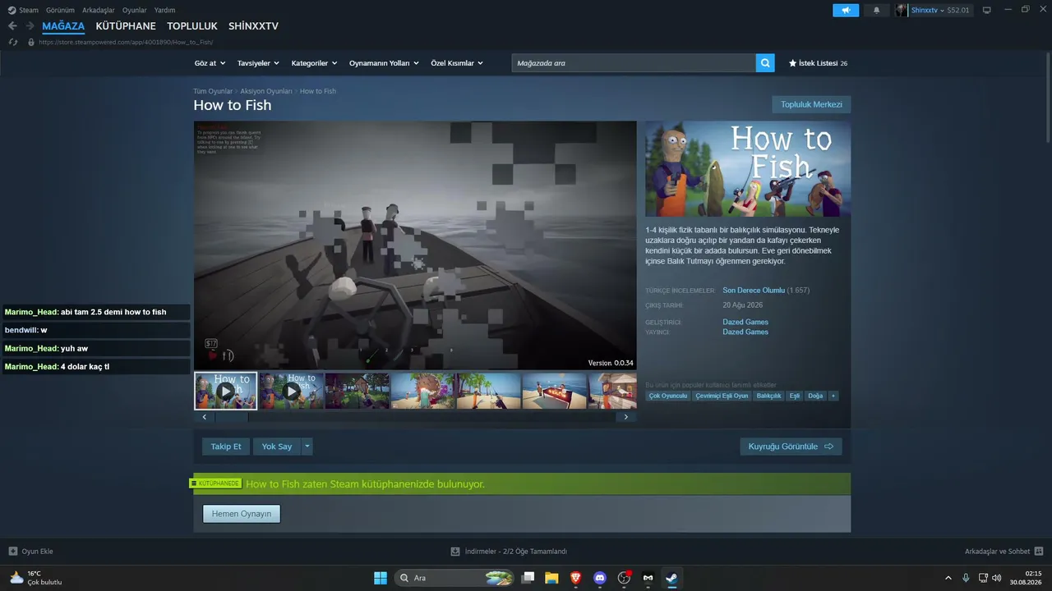
Task: Click the microphone icon in system tray
Action: click(966, 578)
